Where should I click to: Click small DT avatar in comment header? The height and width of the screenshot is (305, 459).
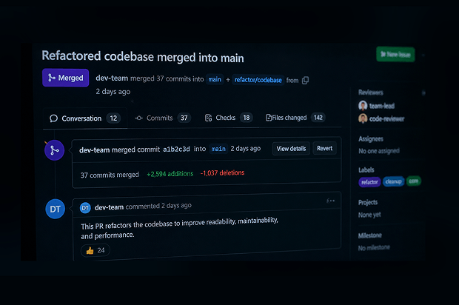pyautogui.click(x=85, y=208)
